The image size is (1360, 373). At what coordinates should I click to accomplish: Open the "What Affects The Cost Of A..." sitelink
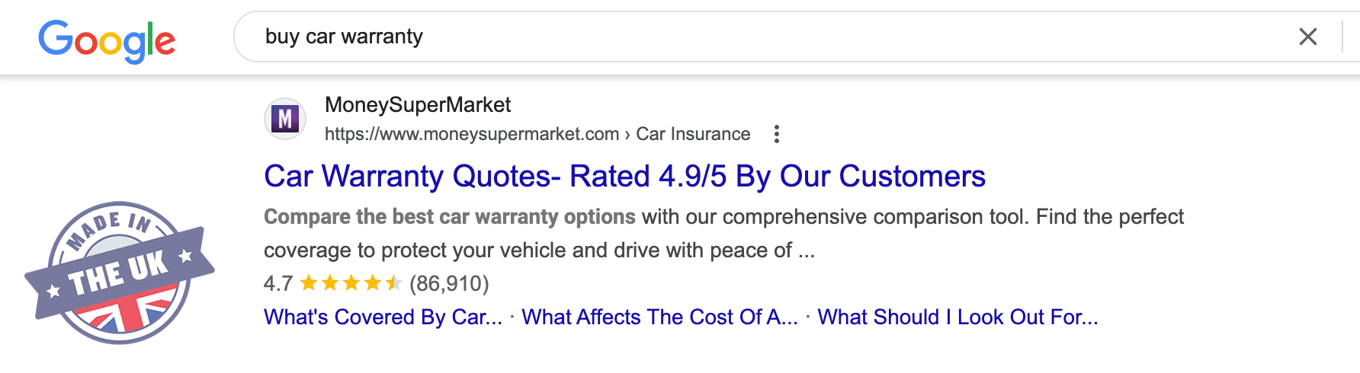coord(659,317)
